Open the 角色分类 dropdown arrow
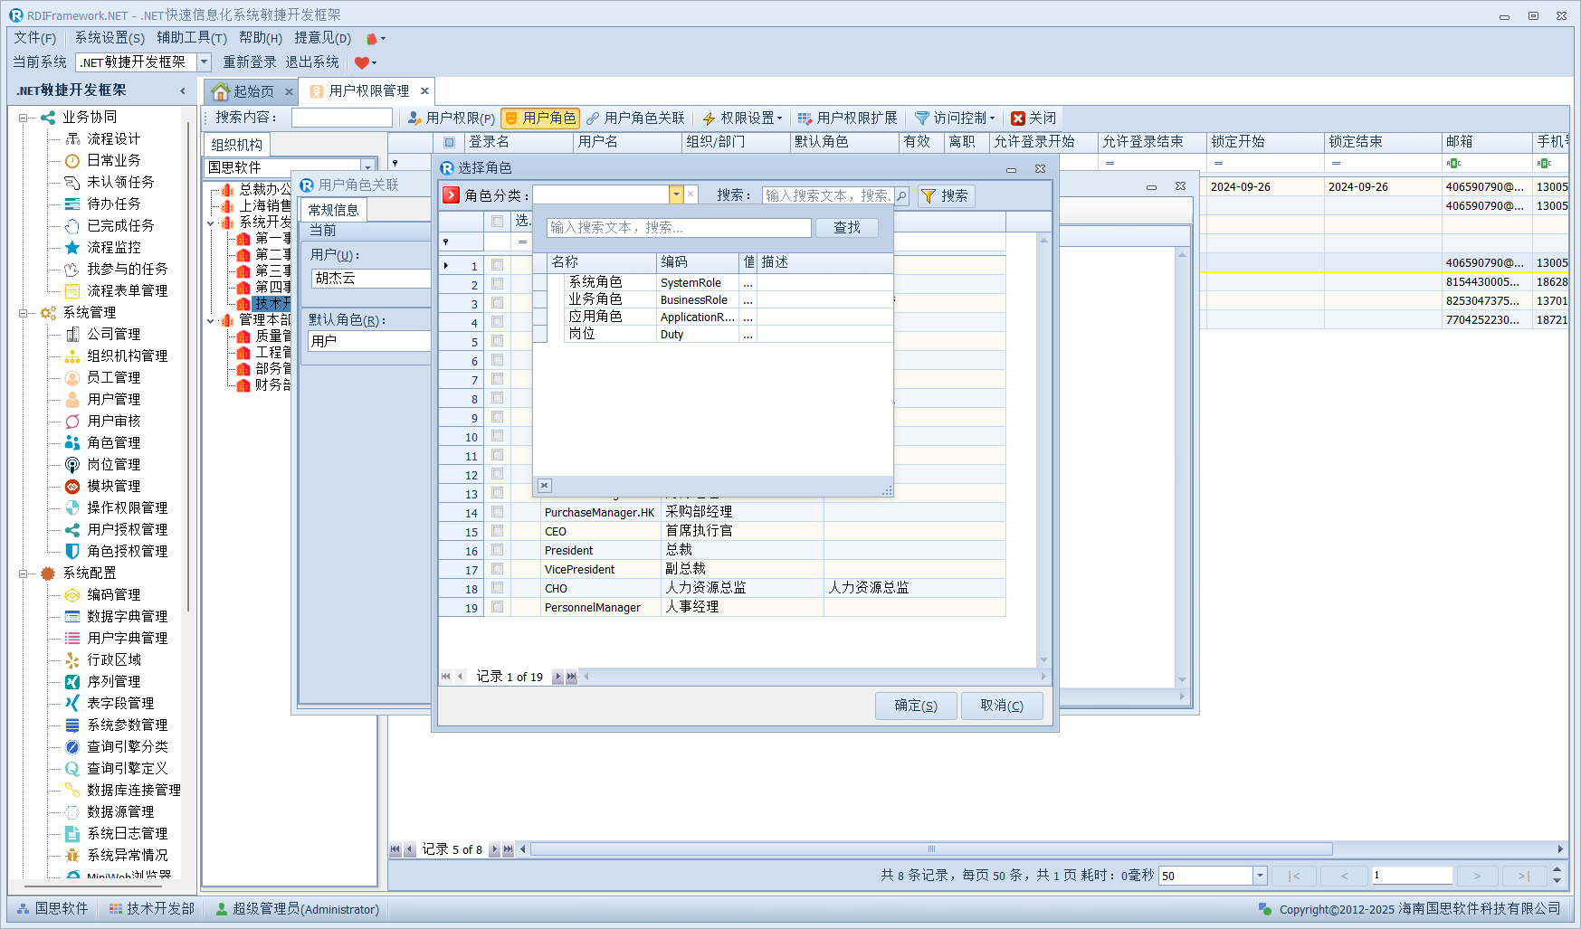Image resolution: width=1581 pixels, height=929 pixels. [676, 195]
